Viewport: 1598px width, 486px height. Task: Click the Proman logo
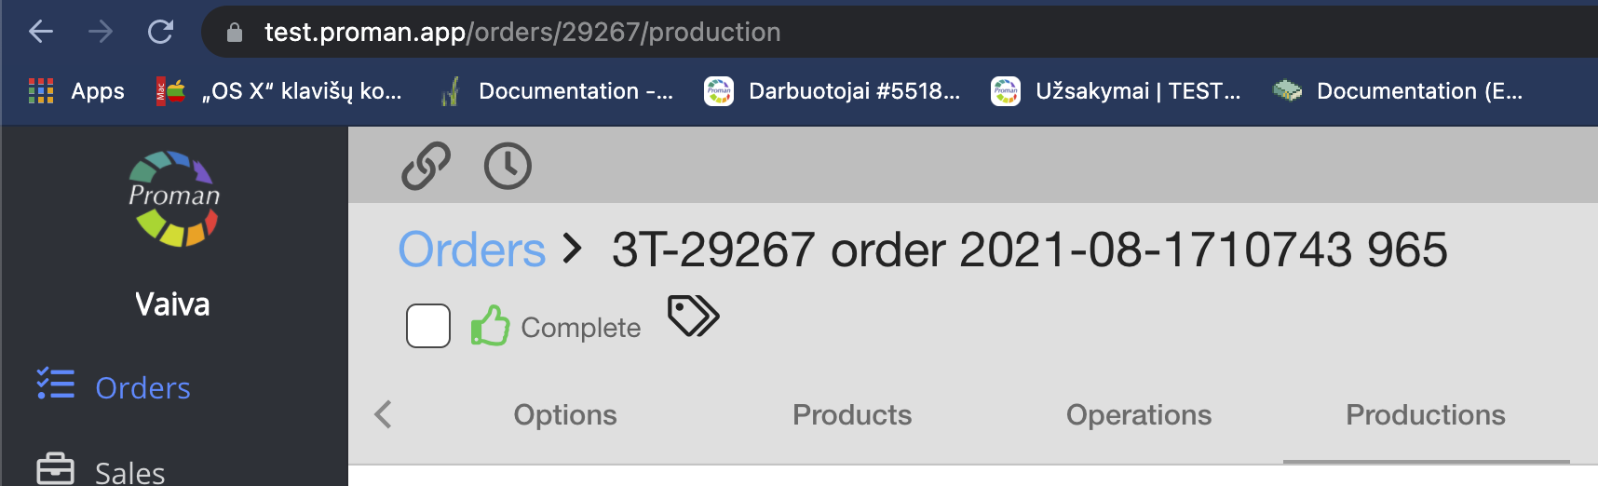174,198
